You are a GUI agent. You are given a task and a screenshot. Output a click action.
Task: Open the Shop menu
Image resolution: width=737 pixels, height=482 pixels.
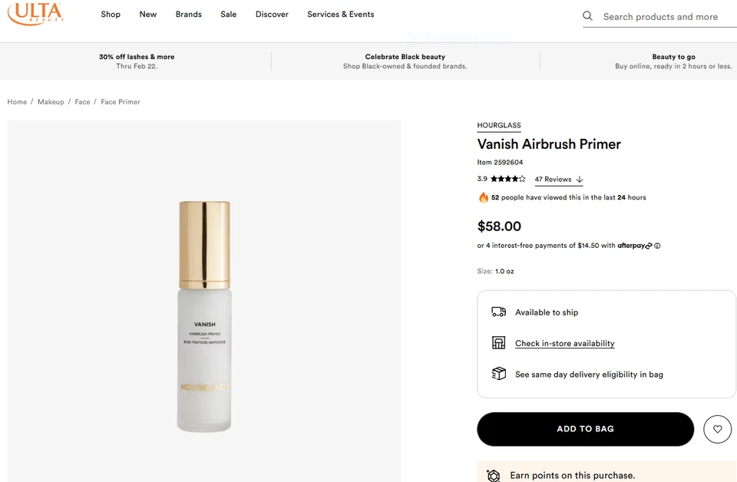pyautogui.click(x=111, y=15)
